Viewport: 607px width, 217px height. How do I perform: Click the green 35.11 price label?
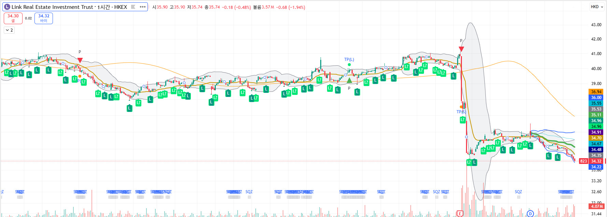pyautogui.click(x=596, y=115)
